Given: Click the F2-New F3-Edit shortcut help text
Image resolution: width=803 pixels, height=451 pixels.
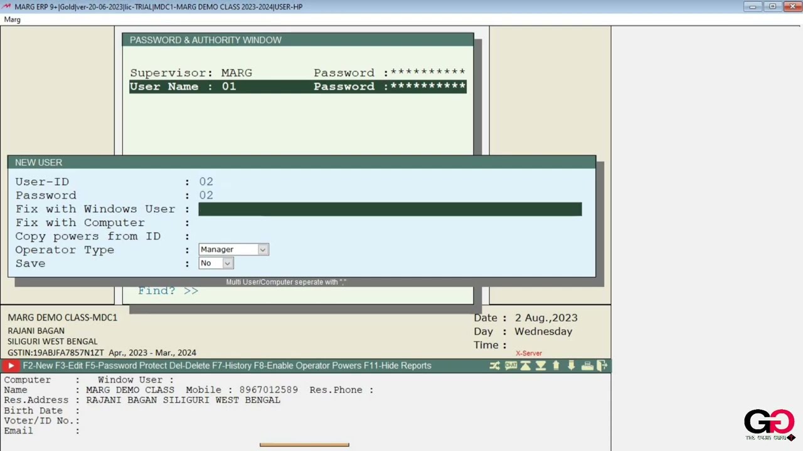Looking at the screenshot, I should tap(227, 366).
